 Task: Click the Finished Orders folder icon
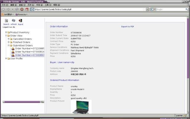coord(11,42)
